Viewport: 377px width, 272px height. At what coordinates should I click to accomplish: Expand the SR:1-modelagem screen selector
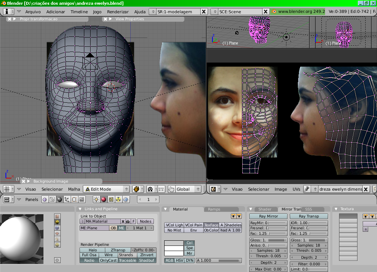[x=153, y=12]
